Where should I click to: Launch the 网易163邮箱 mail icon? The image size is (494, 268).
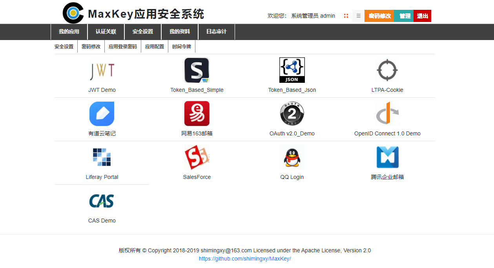(197, 114)
